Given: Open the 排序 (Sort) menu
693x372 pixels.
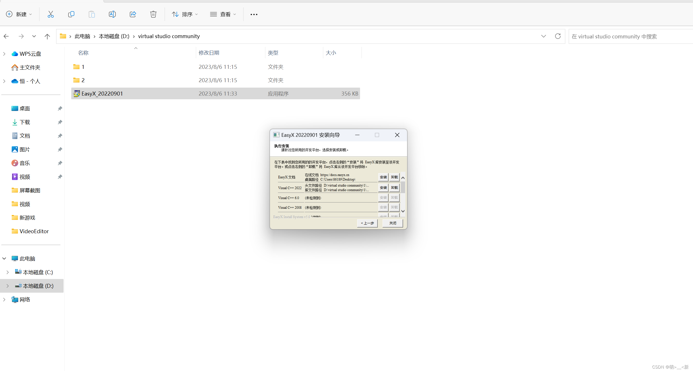Looking at the screenshot, I should [185, 14].
